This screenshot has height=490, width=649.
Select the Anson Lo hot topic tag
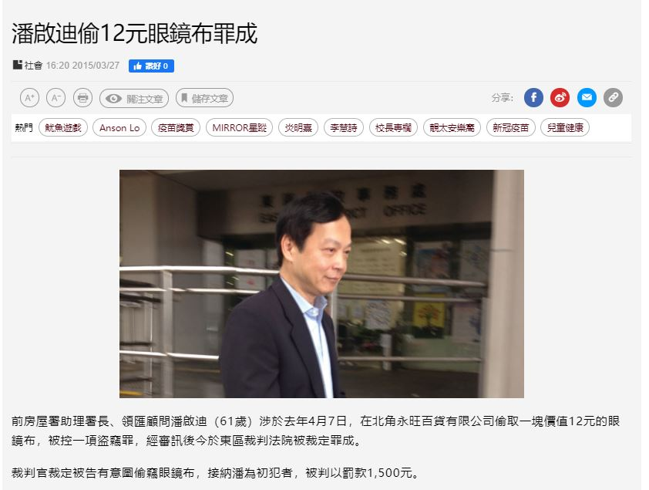119,127
